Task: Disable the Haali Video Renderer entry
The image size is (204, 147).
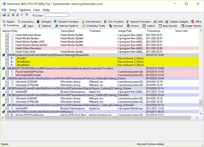Action: [7, 48]
